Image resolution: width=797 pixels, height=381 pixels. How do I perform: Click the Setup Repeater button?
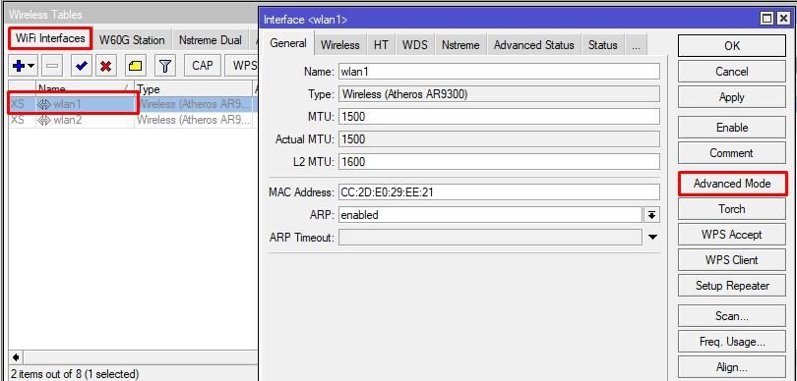tap(732, 285)
